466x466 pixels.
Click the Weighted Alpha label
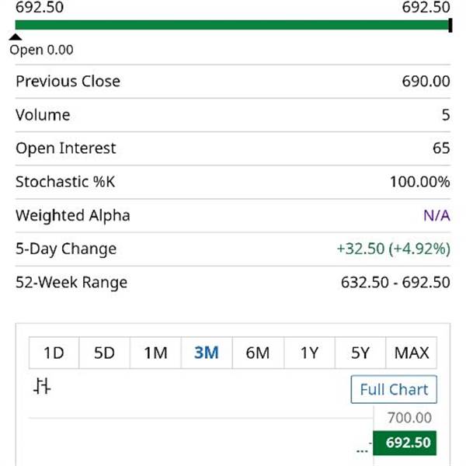(x=73, y=215)
